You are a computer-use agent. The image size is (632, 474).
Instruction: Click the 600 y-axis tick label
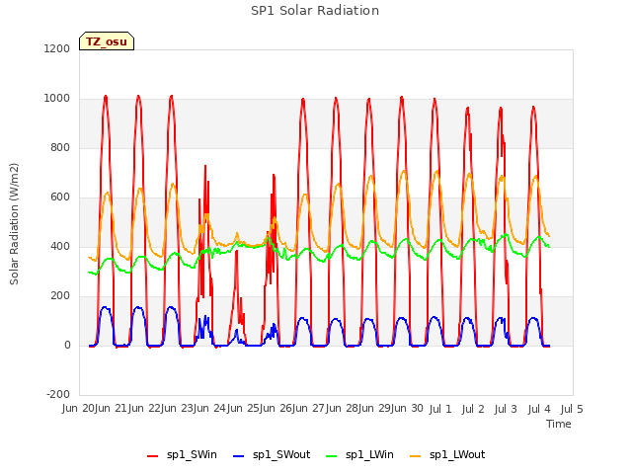(60, 197)
